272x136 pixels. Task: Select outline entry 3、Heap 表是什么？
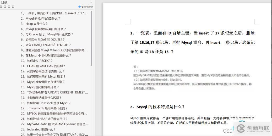point(34,24)
